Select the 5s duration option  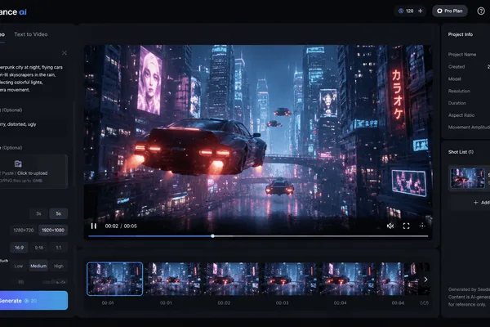tap(59, 213)
